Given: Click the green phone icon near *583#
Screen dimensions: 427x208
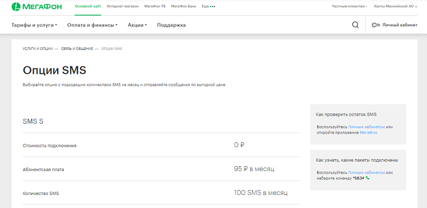Looking at the screenshot, I should coord(368,178).
